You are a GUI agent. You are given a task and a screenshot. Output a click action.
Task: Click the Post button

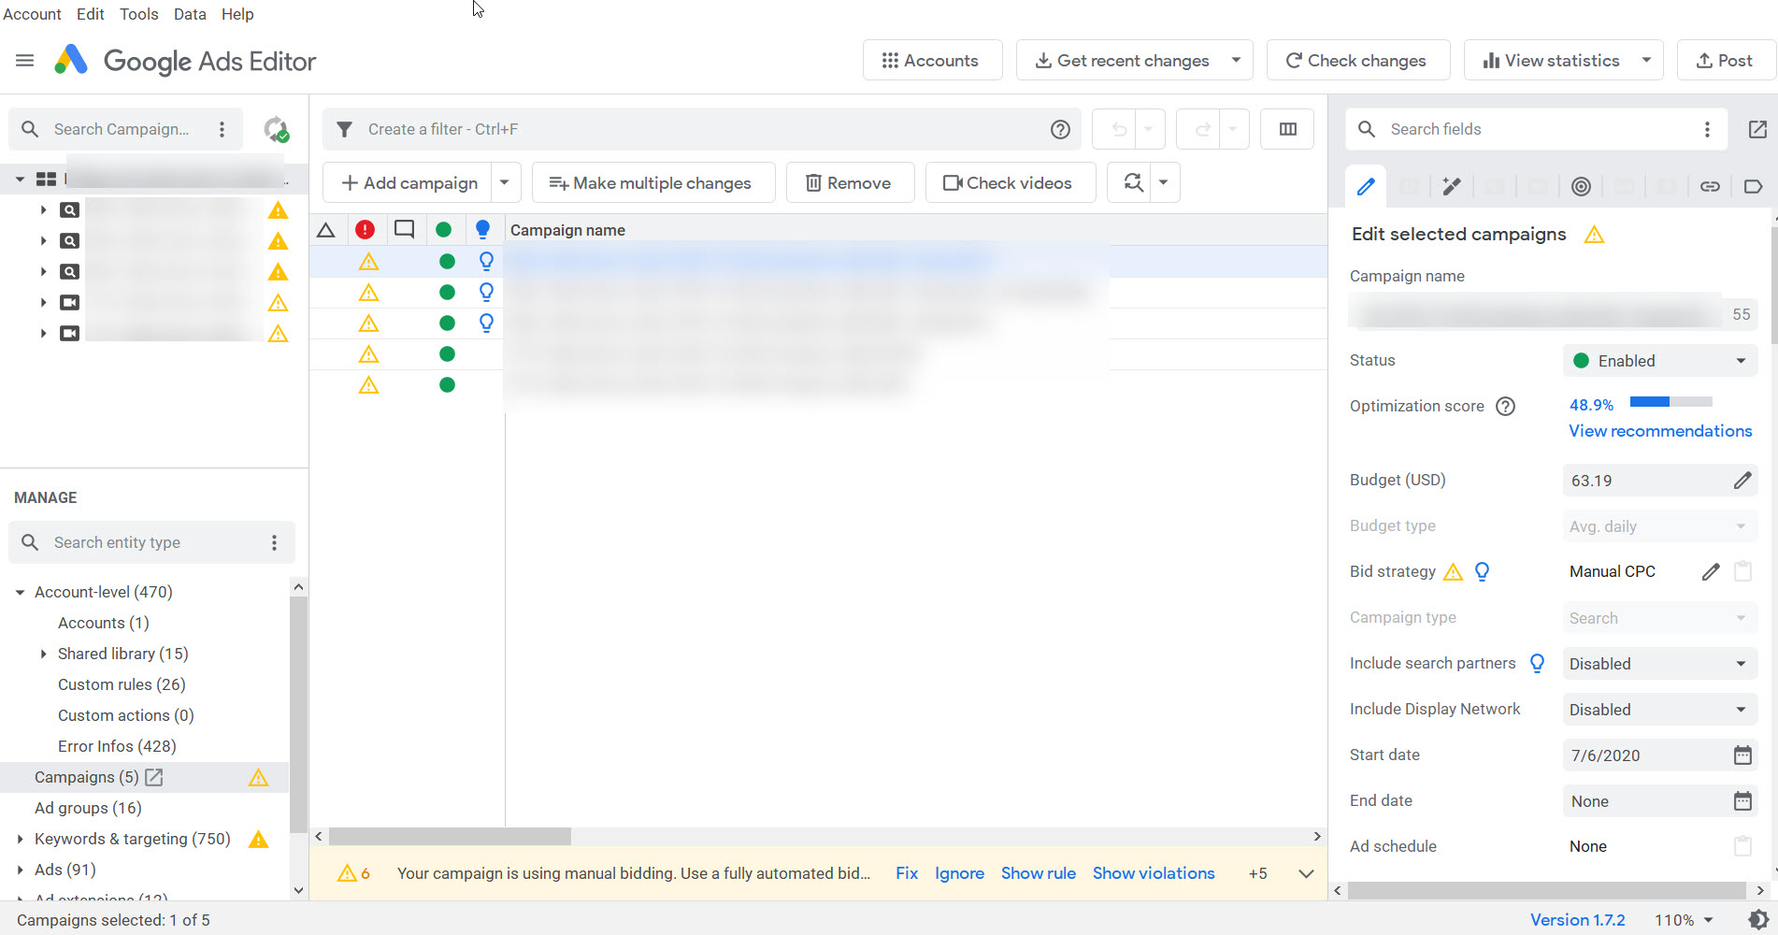click(1726, 60)
